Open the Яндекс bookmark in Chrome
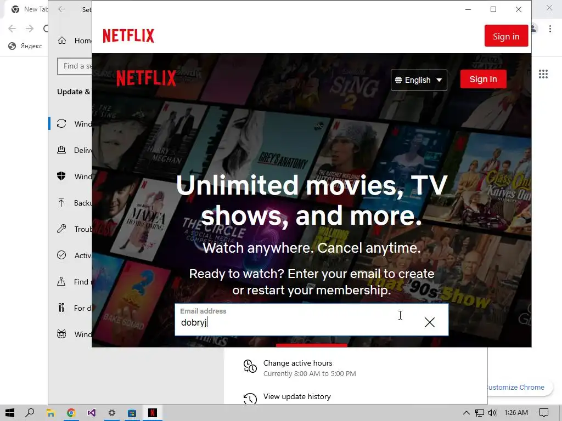The image size is (562, 421). [25, 46]
